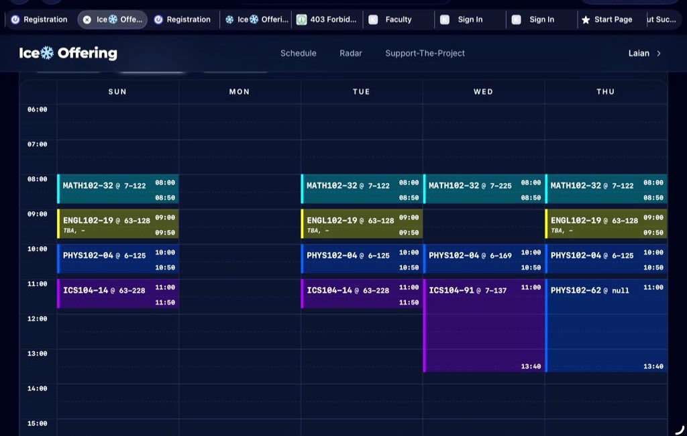
Task: Click the THU column header
Action: (606, 92)
